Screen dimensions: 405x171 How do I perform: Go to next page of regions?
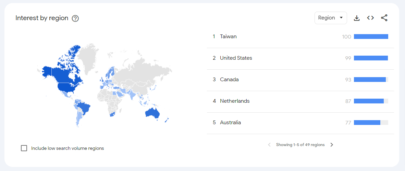point(332,145)
